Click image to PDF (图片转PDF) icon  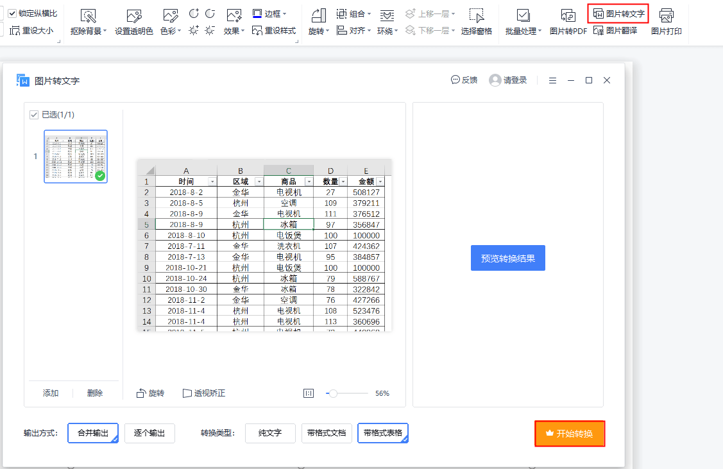coord(568,16)
